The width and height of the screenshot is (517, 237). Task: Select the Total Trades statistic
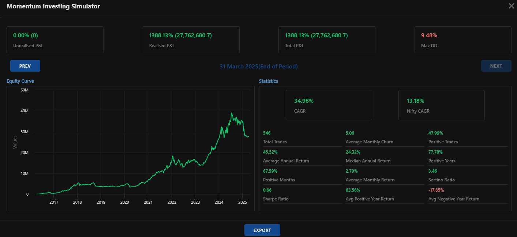[275, 142]
